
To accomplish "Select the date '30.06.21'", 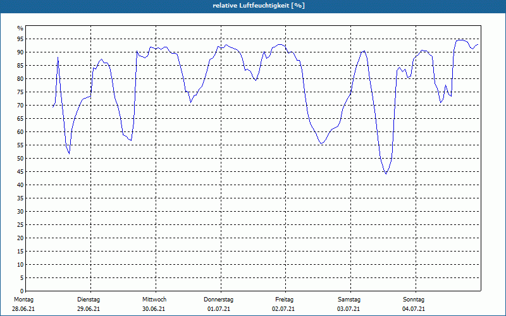I will (x=154, y=309).
